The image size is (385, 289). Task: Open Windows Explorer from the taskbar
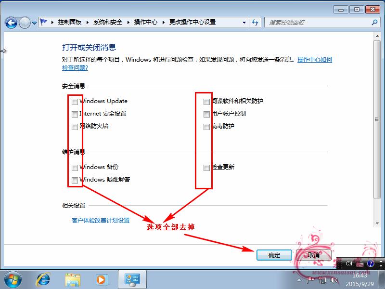tap(73, 280)
